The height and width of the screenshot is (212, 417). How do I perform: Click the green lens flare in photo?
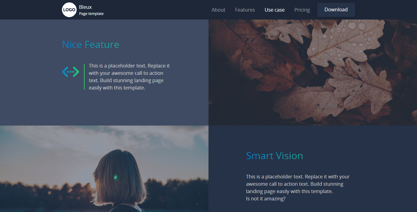(115, 177)
